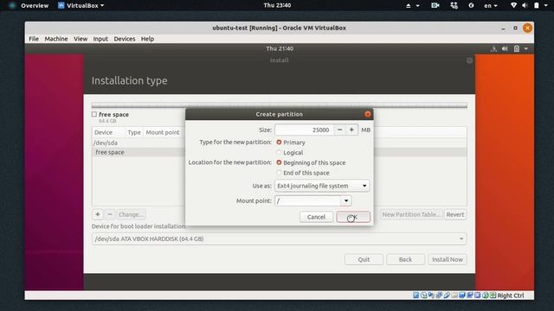Click the Back button
The width and height of the screenshot is (554, 311).
tap(405, 259)
